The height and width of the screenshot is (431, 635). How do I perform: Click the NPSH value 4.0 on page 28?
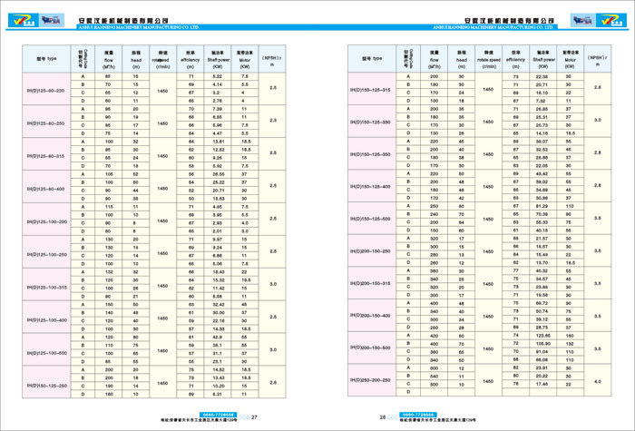[x=598, y=381]
